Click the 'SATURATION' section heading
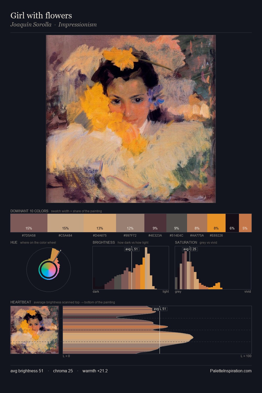This screenshot has height=393, width=262. tap(186, 242)
